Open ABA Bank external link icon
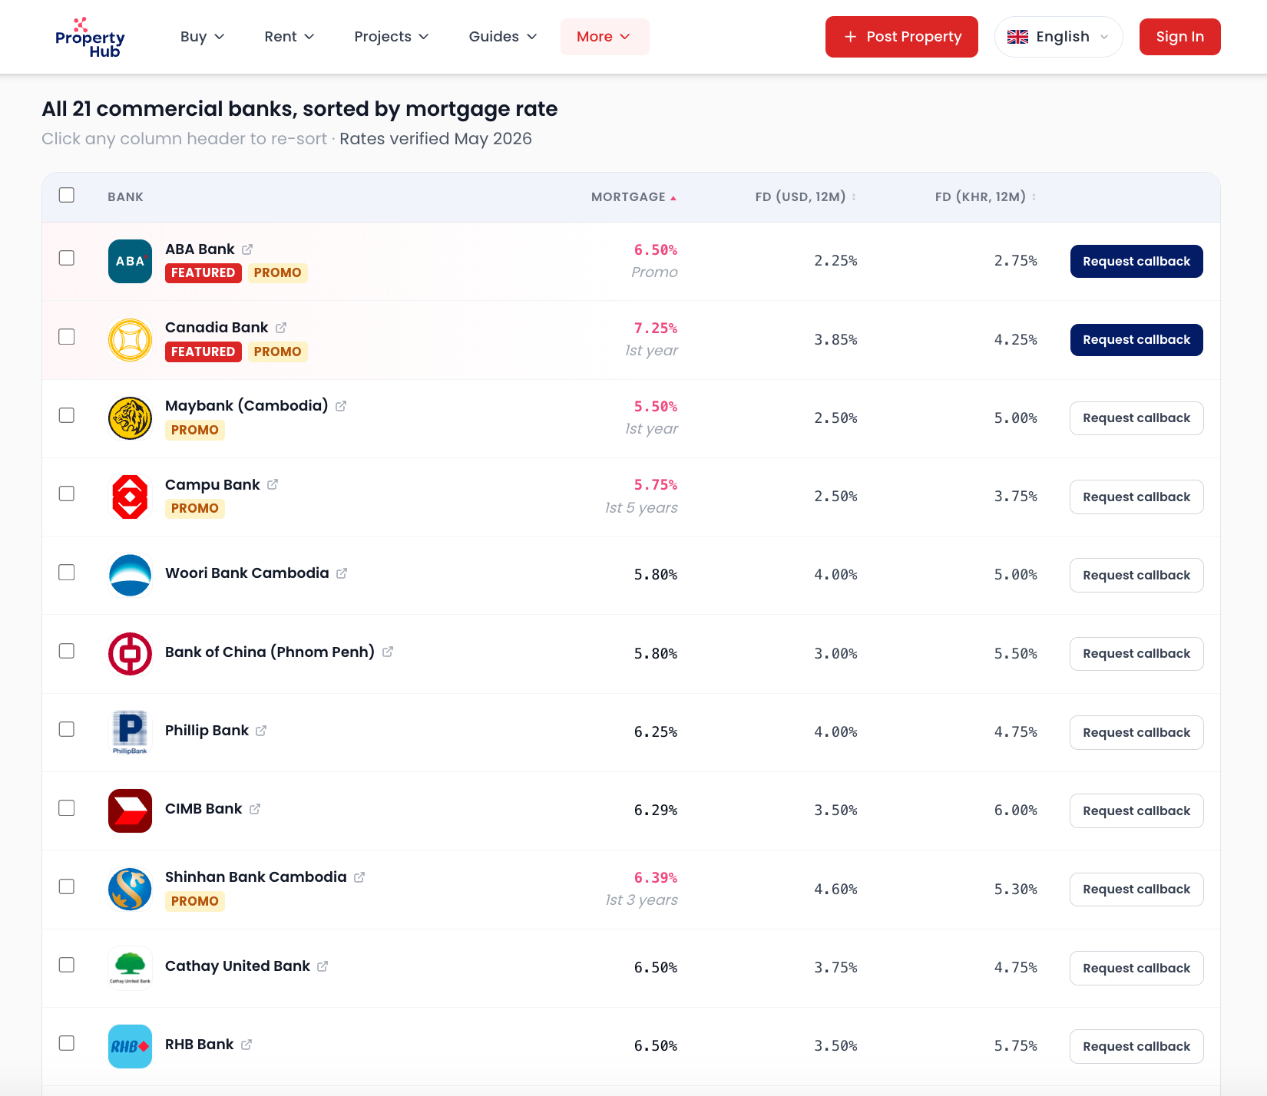Viewport: 1267px width, 1096px height. (x=247, y=249)
